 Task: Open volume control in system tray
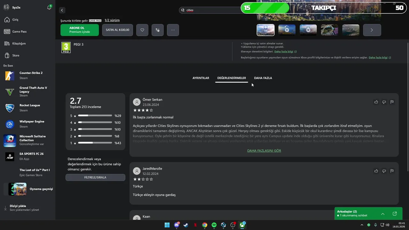(388, 225)
